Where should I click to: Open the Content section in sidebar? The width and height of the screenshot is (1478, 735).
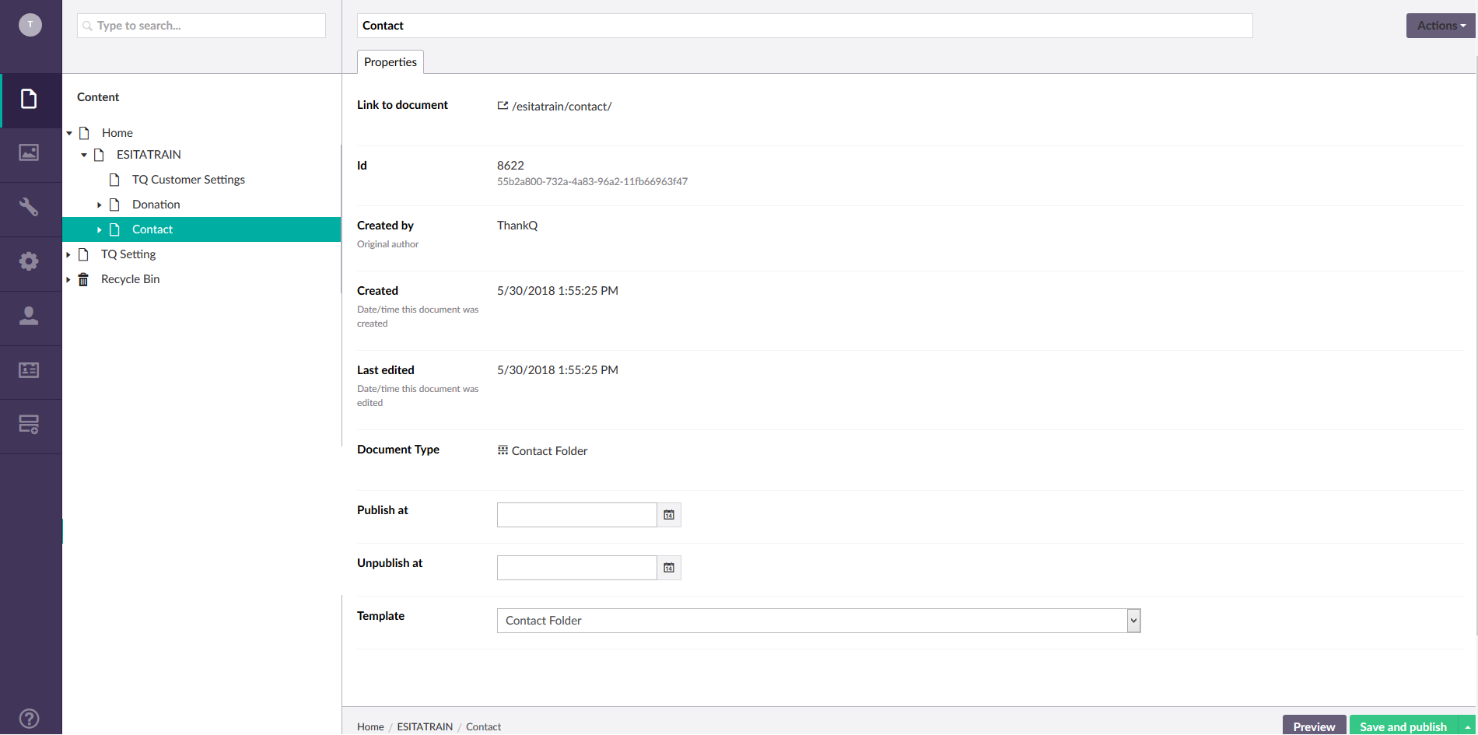(x=30, y=100)
